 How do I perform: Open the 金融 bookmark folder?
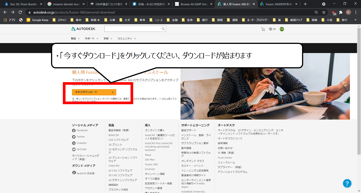(x=172, y=20)
